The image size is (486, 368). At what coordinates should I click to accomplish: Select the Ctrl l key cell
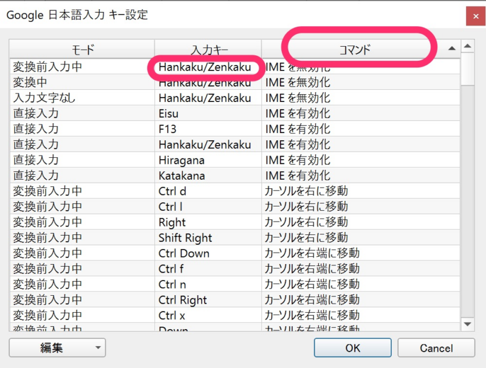coord(208,206)
